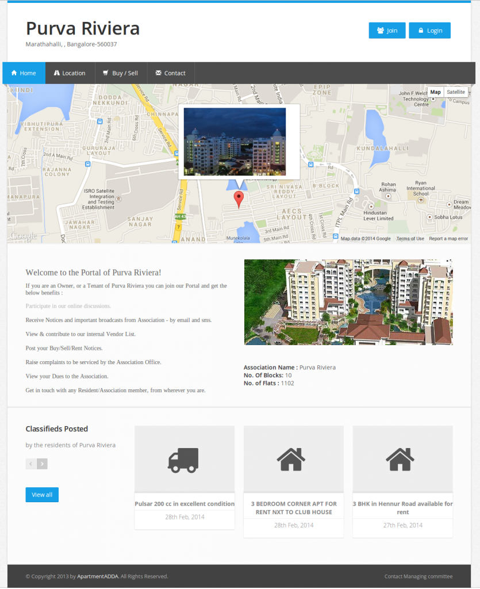Open the Home nav tab
Image resolution: width=480 pixels, height=589 pixels.
(x=24, y=73)
